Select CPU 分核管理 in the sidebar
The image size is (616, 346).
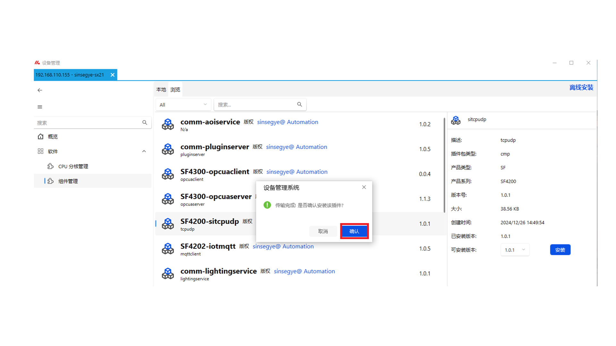pyautogui.click(x=73, y=166)
